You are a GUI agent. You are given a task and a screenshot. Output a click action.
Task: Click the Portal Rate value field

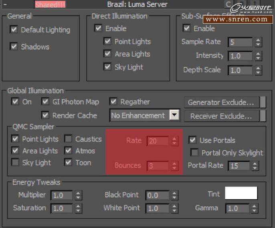tap(239, 166)
